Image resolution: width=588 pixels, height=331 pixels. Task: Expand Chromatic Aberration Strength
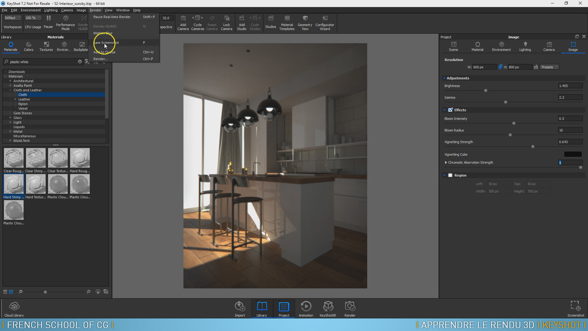click(446, 162)
